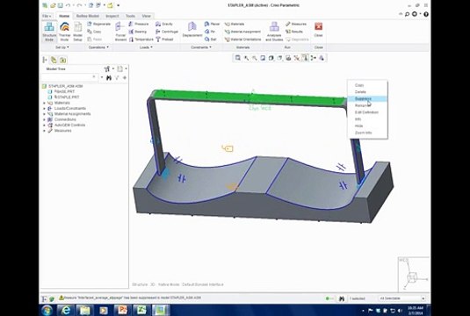Choose Edit Definition in the context menu
The width and height of the screenshot is (470, 316).
pyautogui.click(x=367, y=112)
